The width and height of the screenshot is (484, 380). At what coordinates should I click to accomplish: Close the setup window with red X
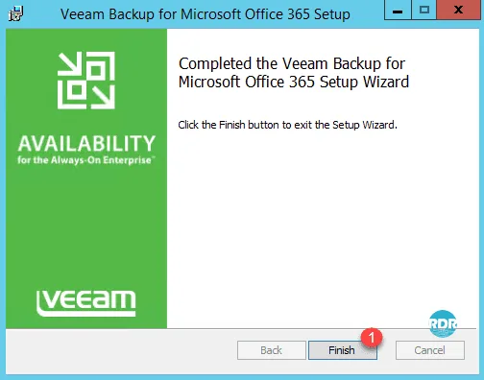tap(458, 10)
